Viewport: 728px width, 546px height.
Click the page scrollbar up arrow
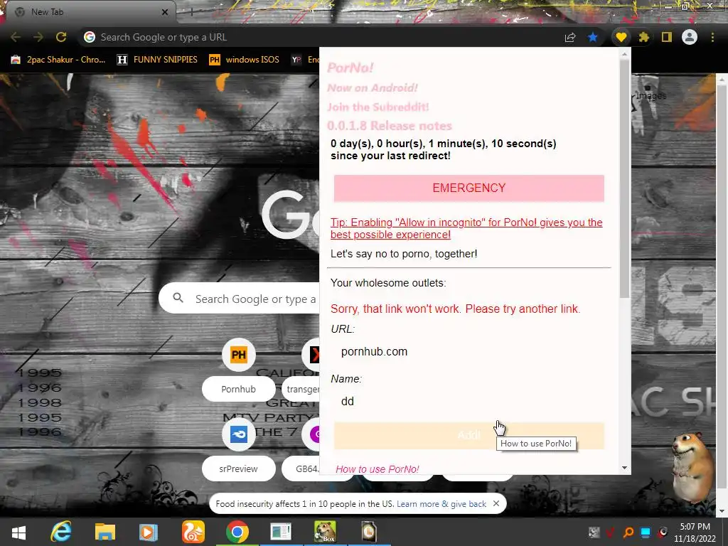722,80
